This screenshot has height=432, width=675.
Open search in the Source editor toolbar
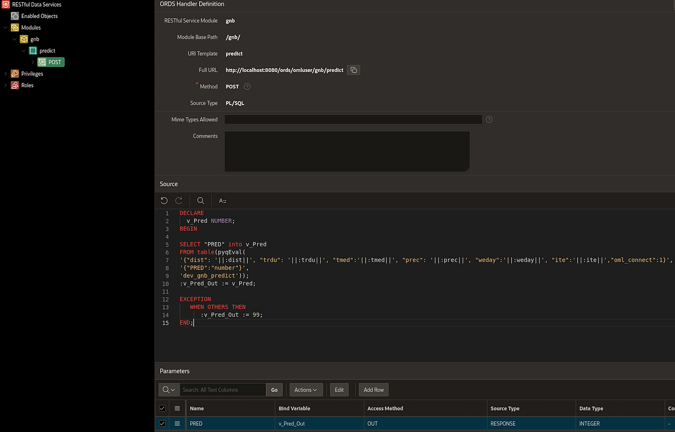200,200
